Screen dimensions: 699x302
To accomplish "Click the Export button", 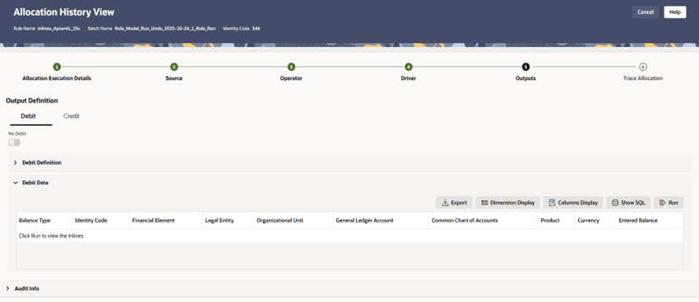I will [454, 202].
